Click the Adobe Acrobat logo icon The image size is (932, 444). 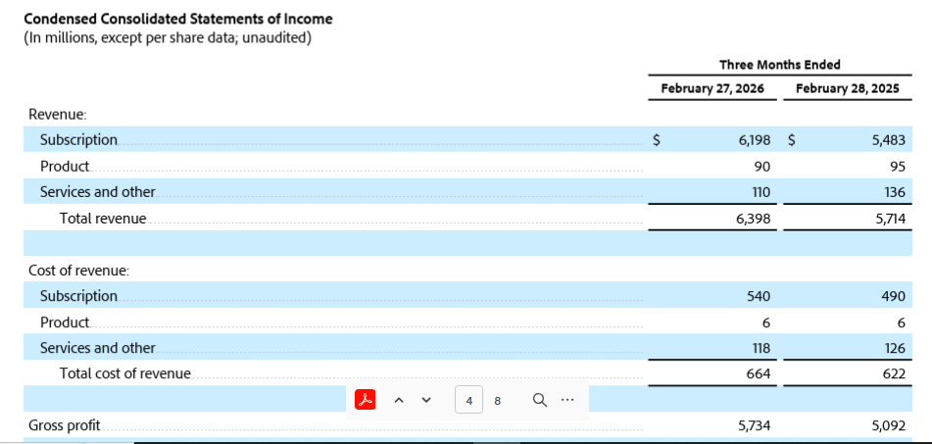tap(366, 400)
